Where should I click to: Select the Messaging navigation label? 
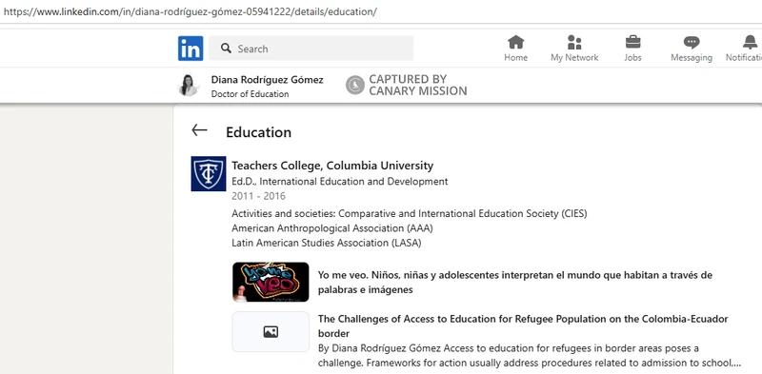pyautogui.click(x=692, y=57)
